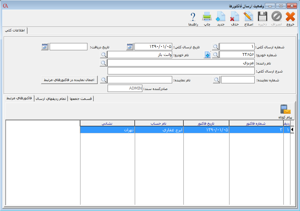
Task: Open the قسمت جمعها tab
Action: (81, 99)
